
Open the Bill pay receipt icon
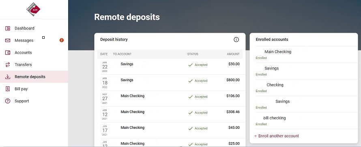[8, 89]
